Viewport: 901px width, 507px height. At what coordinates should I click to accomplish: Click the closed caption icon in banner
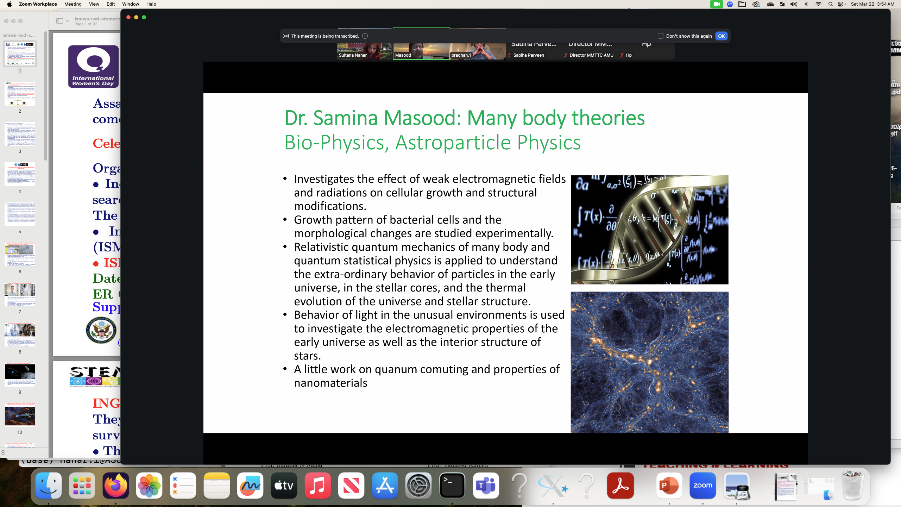(x=286, y=36)
